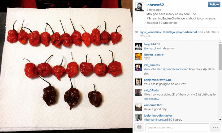Image resolution: width=222 pixels, height=133 pixels.
Task: Click job_smeets profile avatar
Action: click(139, 67)
